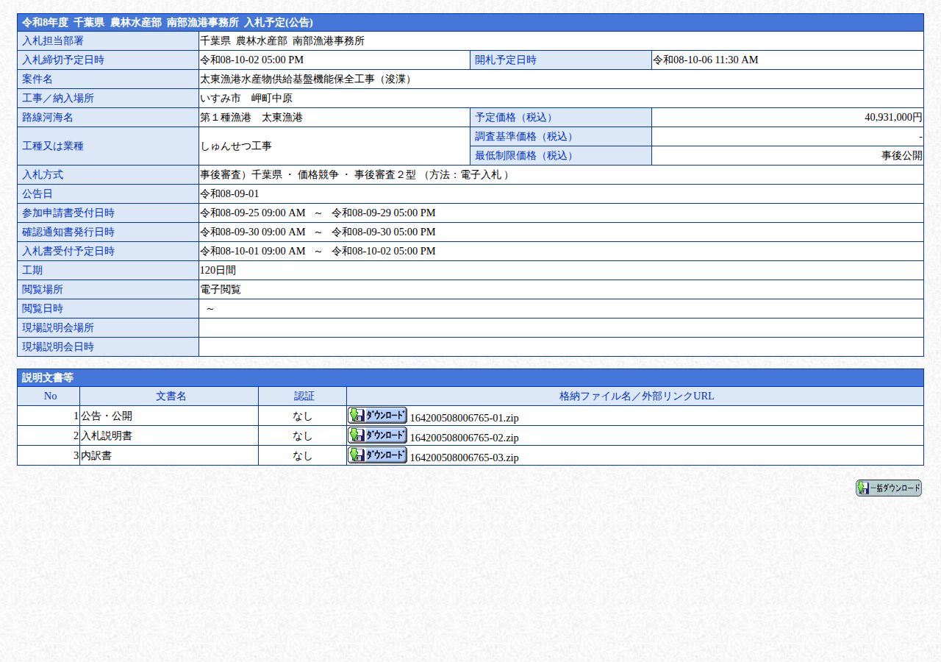Click the bid period starting 令和08-10-01 09:00 AM
The height and width of the screenshot is (662, 941).
(x=318, y=251)
